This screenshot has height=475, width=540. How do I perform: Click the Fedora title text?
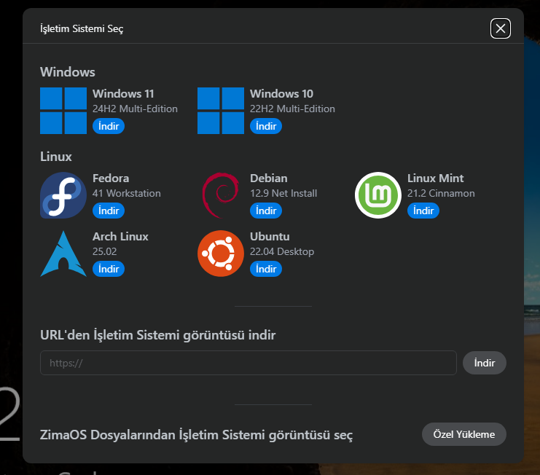[111, 178]
